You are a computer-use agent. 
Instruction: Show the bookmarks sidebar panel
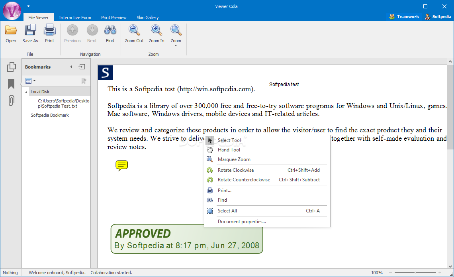(11, 84)
